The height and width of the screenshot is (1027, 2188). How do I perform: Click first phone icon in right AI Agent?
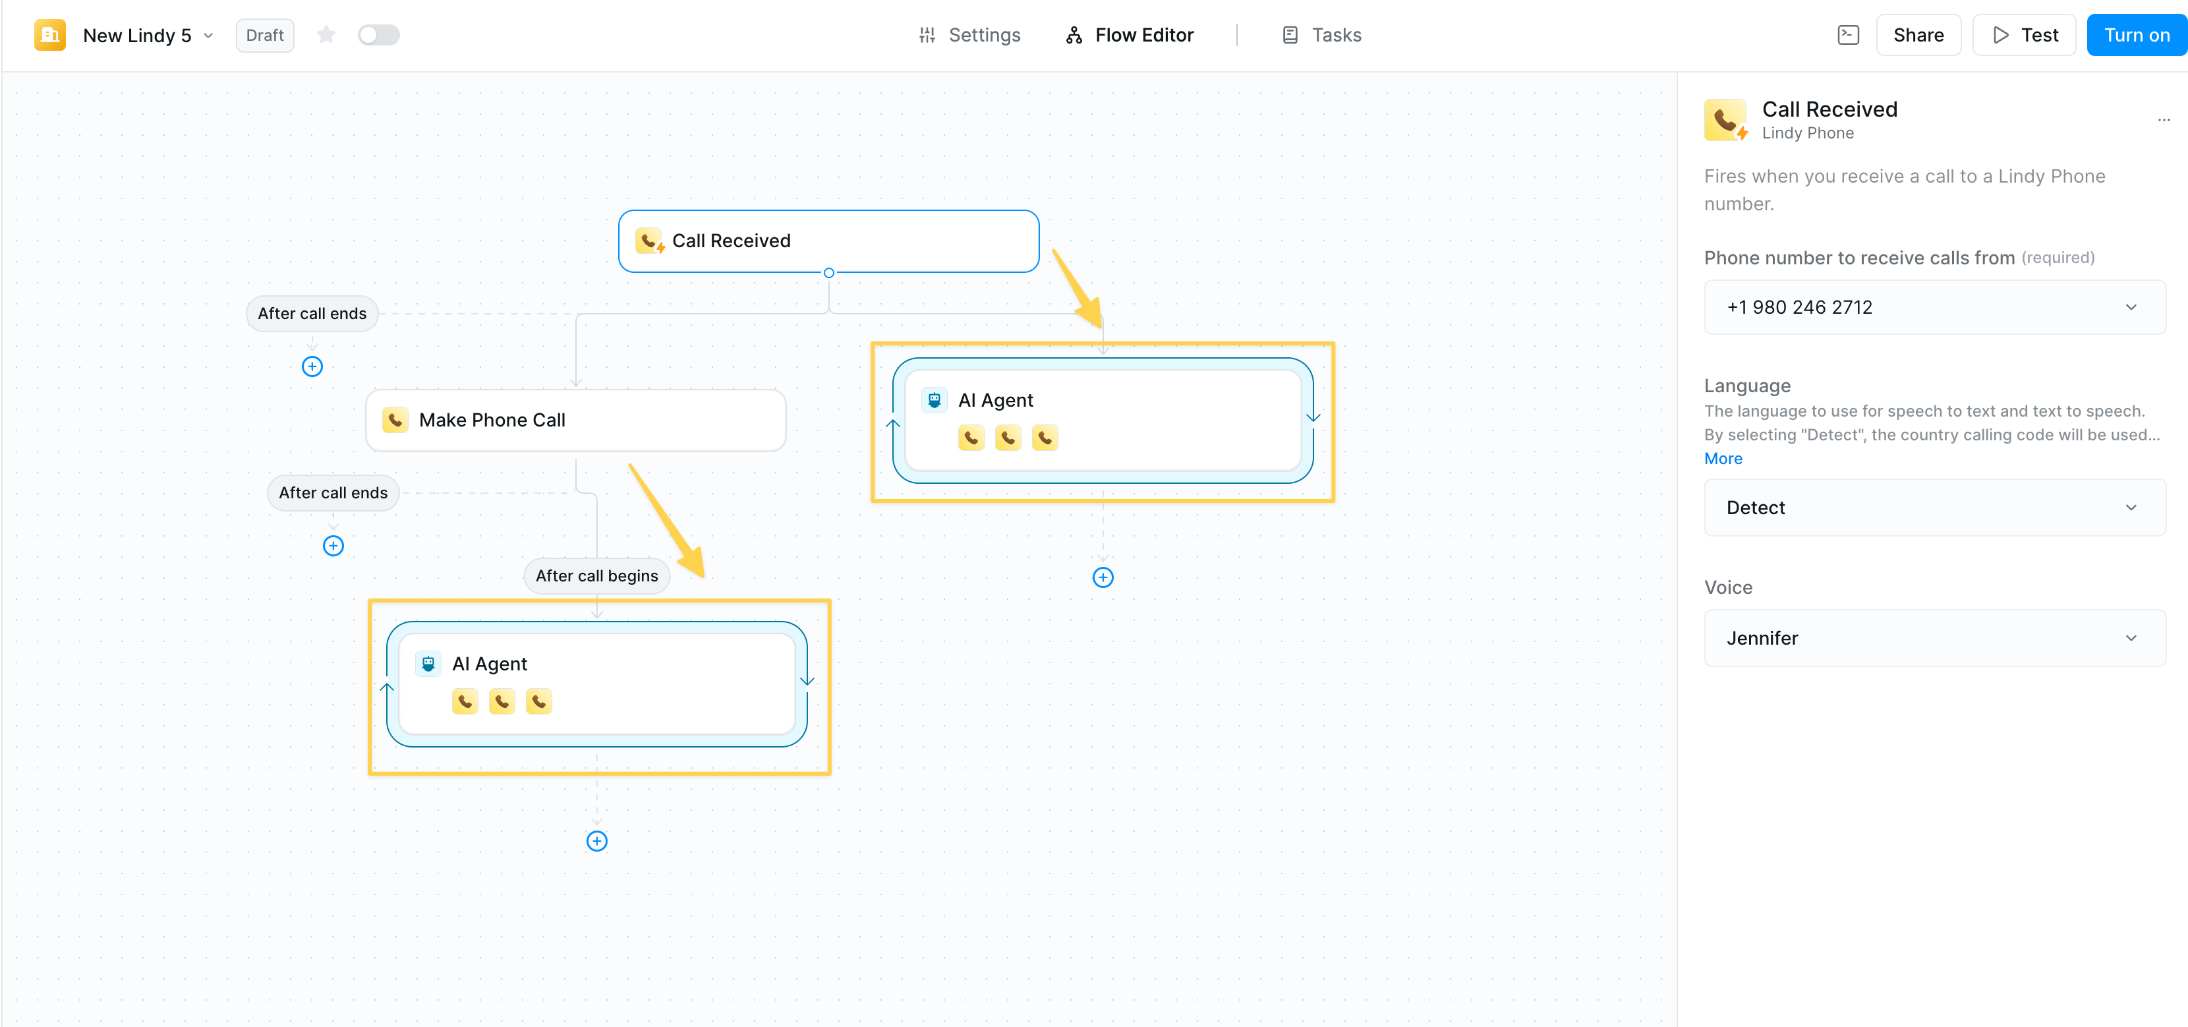click(x=971, y=438)
